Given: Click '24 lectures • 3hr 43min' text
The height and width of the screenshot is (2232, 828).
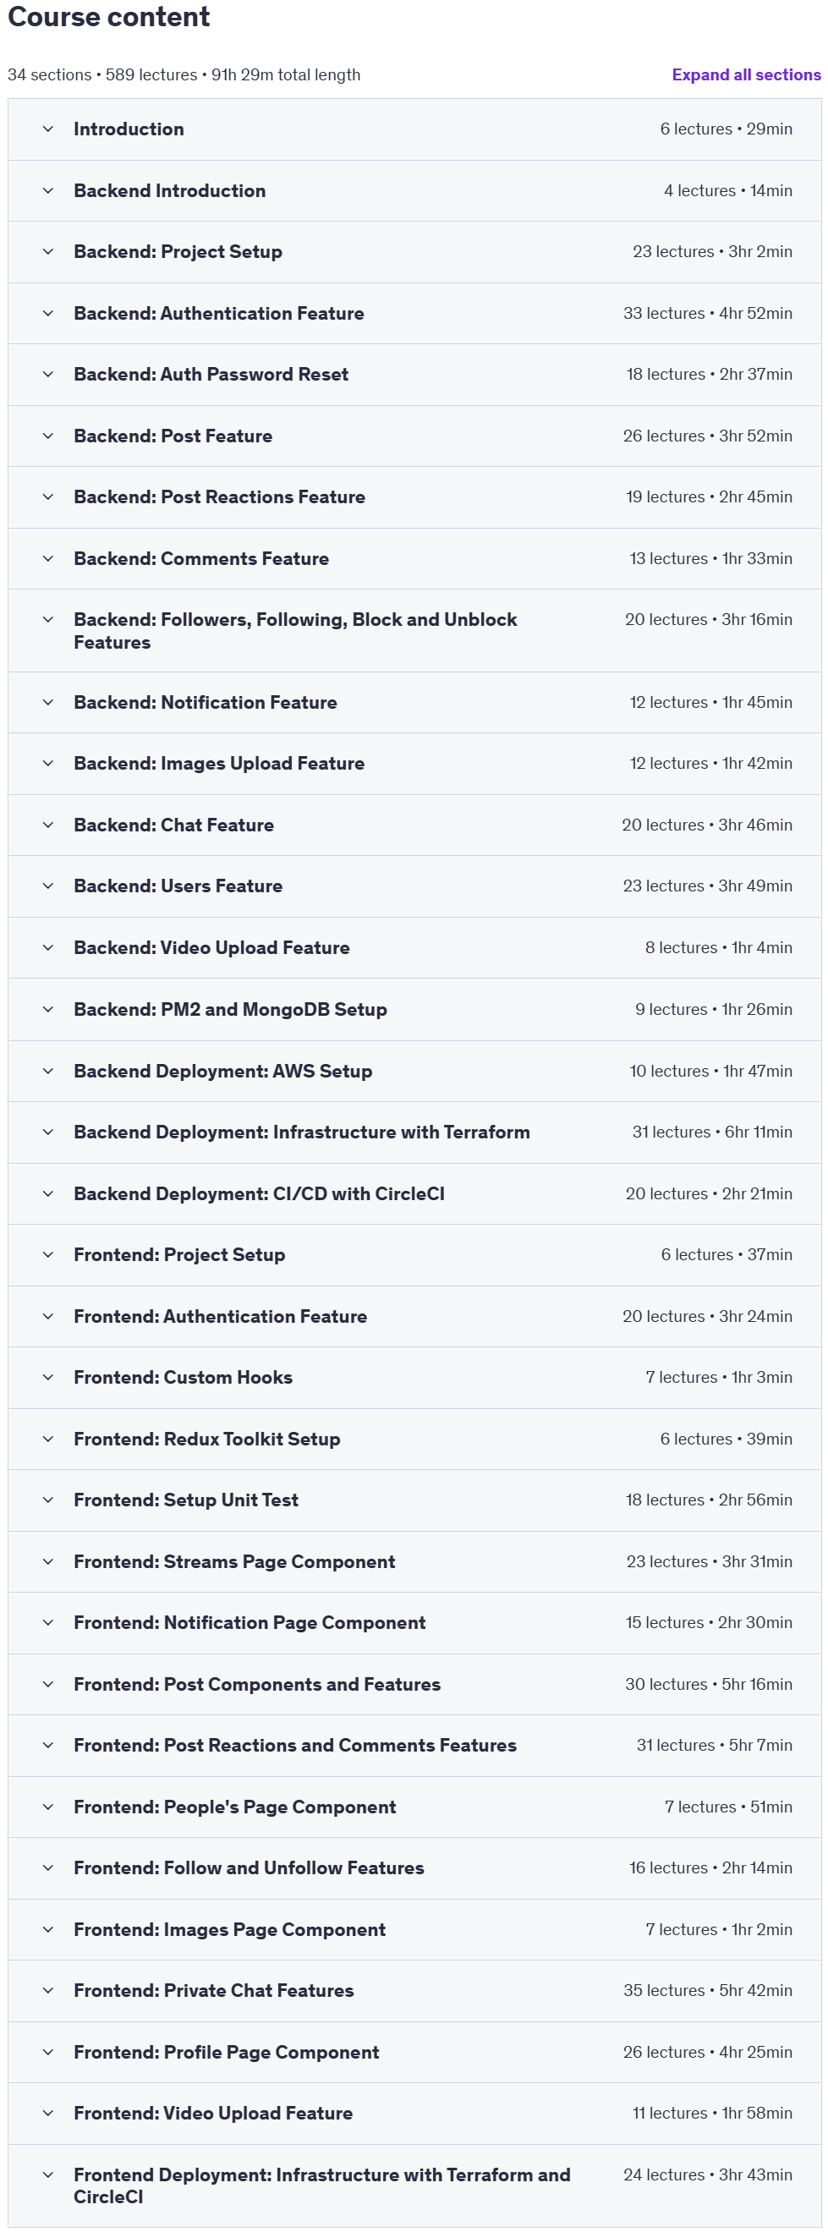Looking at the screenshot, I should click(x=708, y=2174).
